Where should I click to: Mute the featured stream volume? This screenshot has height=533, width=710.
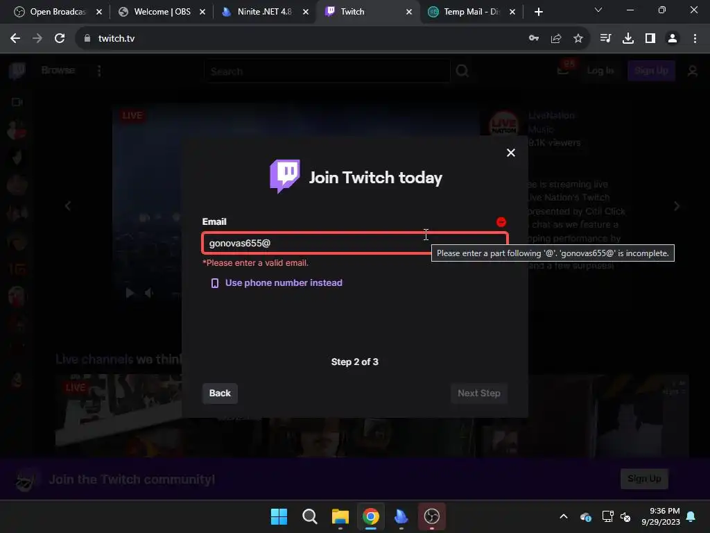click(149, 294)
